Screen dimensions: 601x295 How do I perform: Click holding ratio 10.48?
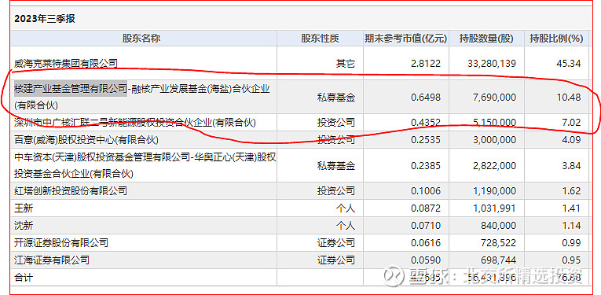pyautogui.click(x=570, y=98)
